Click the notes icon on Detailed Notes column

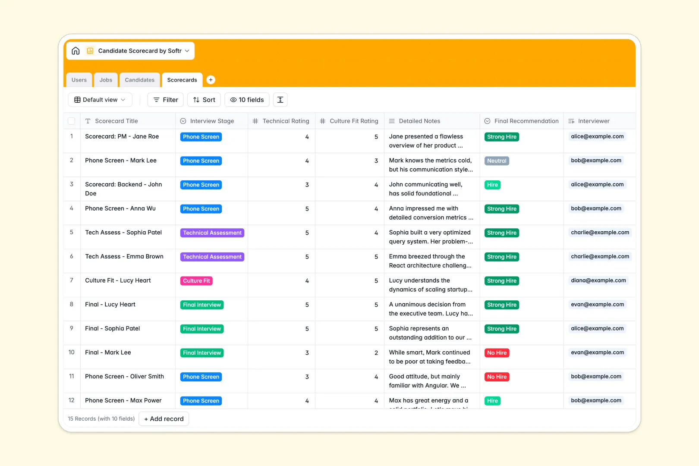click(x=391, y=121)
